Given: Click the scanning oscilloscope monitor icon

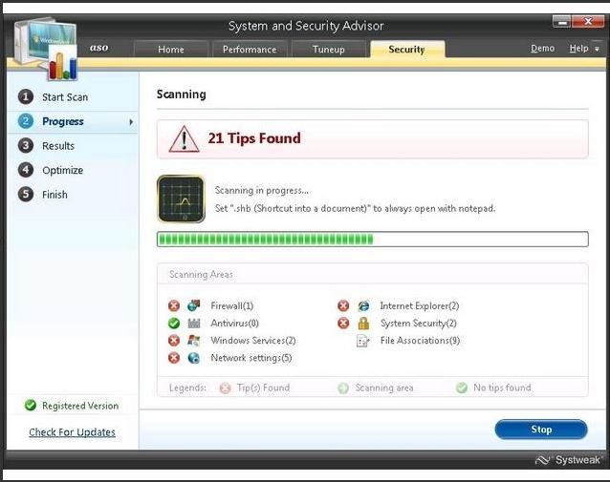Looking at the screenshot, I should point(181,199).
